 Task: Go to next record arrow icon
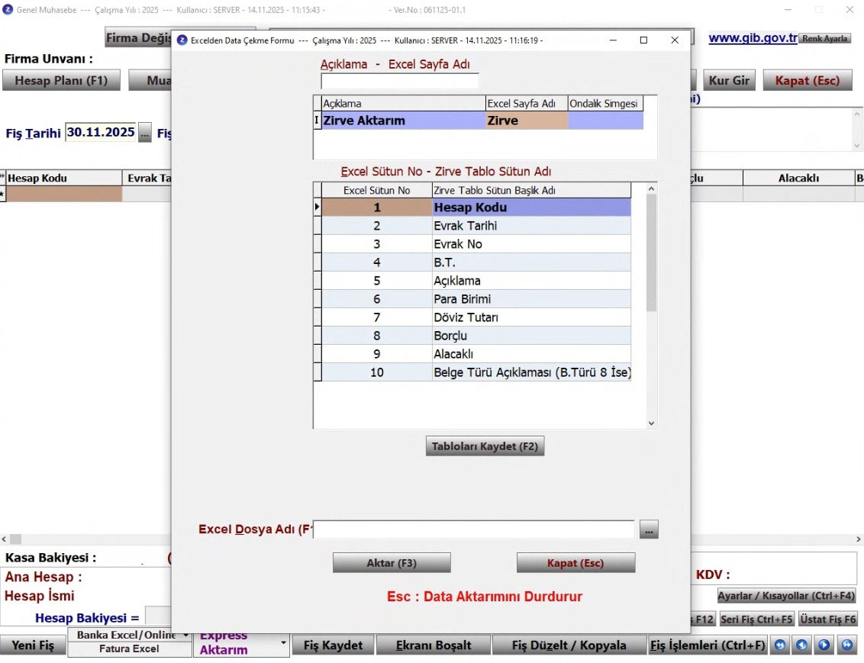click(824, 645)
